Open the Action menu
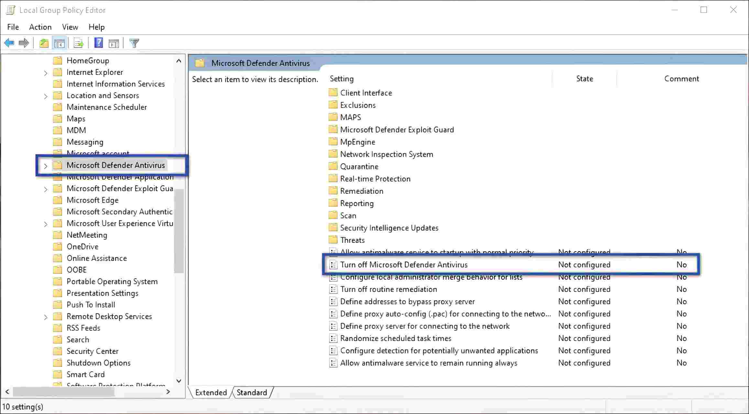Screen dimensions: 749x414 pos(40,27)
